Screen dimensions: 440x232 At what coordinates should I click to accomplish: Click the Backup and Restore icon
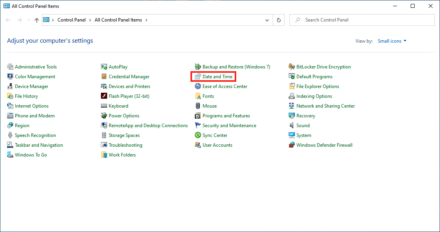(x=198, y=67)
